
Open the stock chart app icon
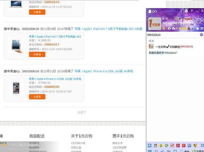point(172,145)
